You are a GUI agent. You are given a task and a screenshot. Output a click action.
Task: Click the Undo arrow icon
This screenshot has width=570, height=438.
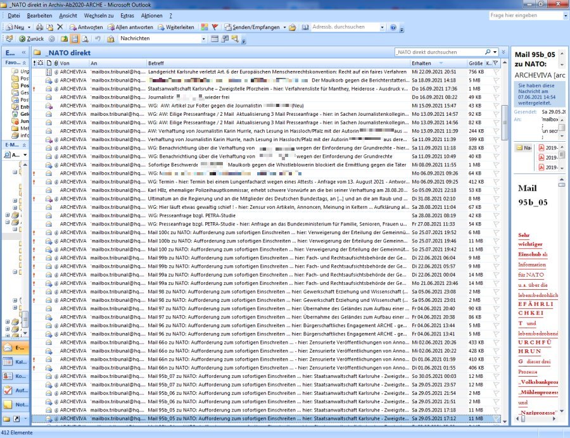tap(98, 39)
